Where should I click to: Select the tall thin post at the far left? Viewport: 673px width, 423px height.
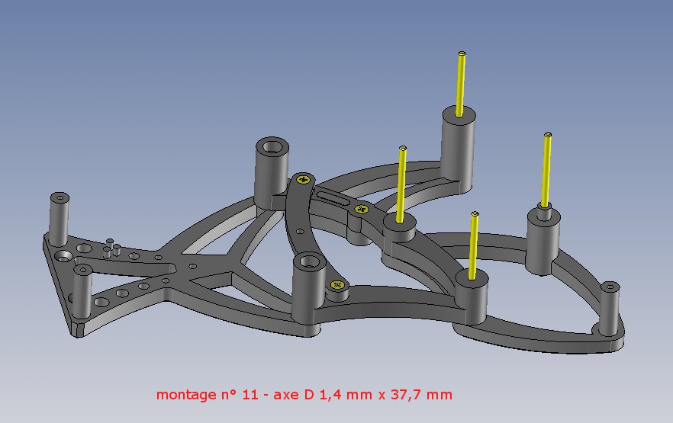click(60, 219)
